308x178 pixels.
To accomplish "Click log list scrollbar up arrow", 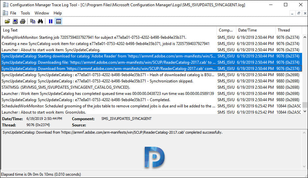I will (305, 37).
